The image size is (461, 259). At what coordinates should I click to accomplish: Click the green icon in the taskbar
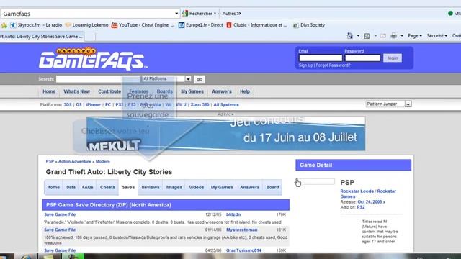click(73, 256)
